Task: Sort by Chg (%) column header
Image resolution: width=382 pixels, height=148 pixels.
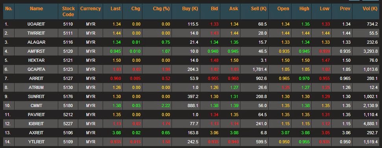Action: tap(161, 9)
